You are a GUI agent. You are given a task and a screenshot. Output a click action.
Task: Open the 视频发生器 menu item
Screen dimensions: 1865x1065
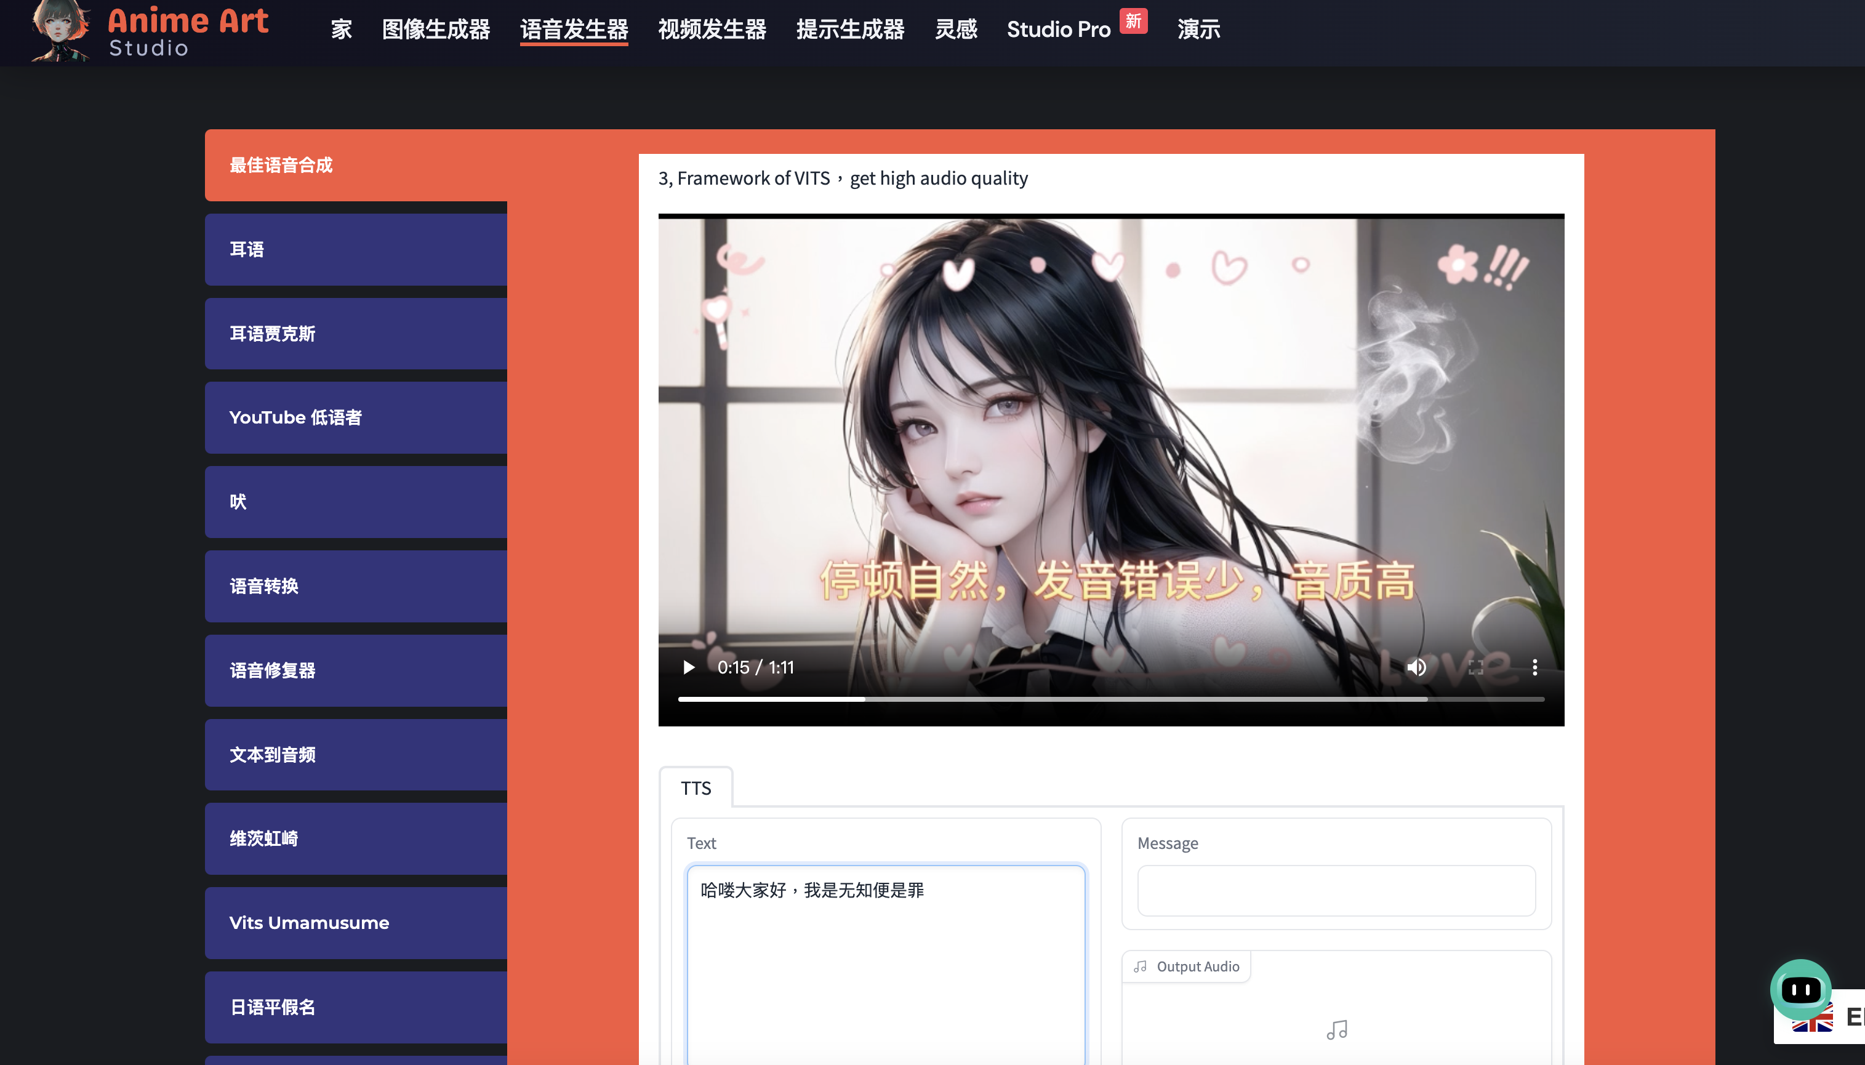pos(712,30)
